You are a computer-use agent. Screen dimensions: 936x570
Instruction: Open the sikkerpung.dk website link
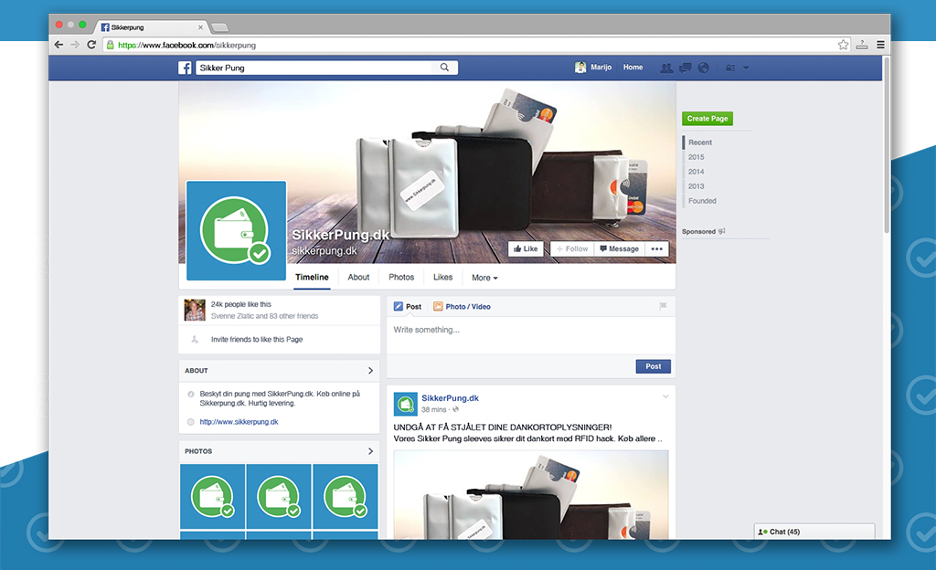pos(239,422)
